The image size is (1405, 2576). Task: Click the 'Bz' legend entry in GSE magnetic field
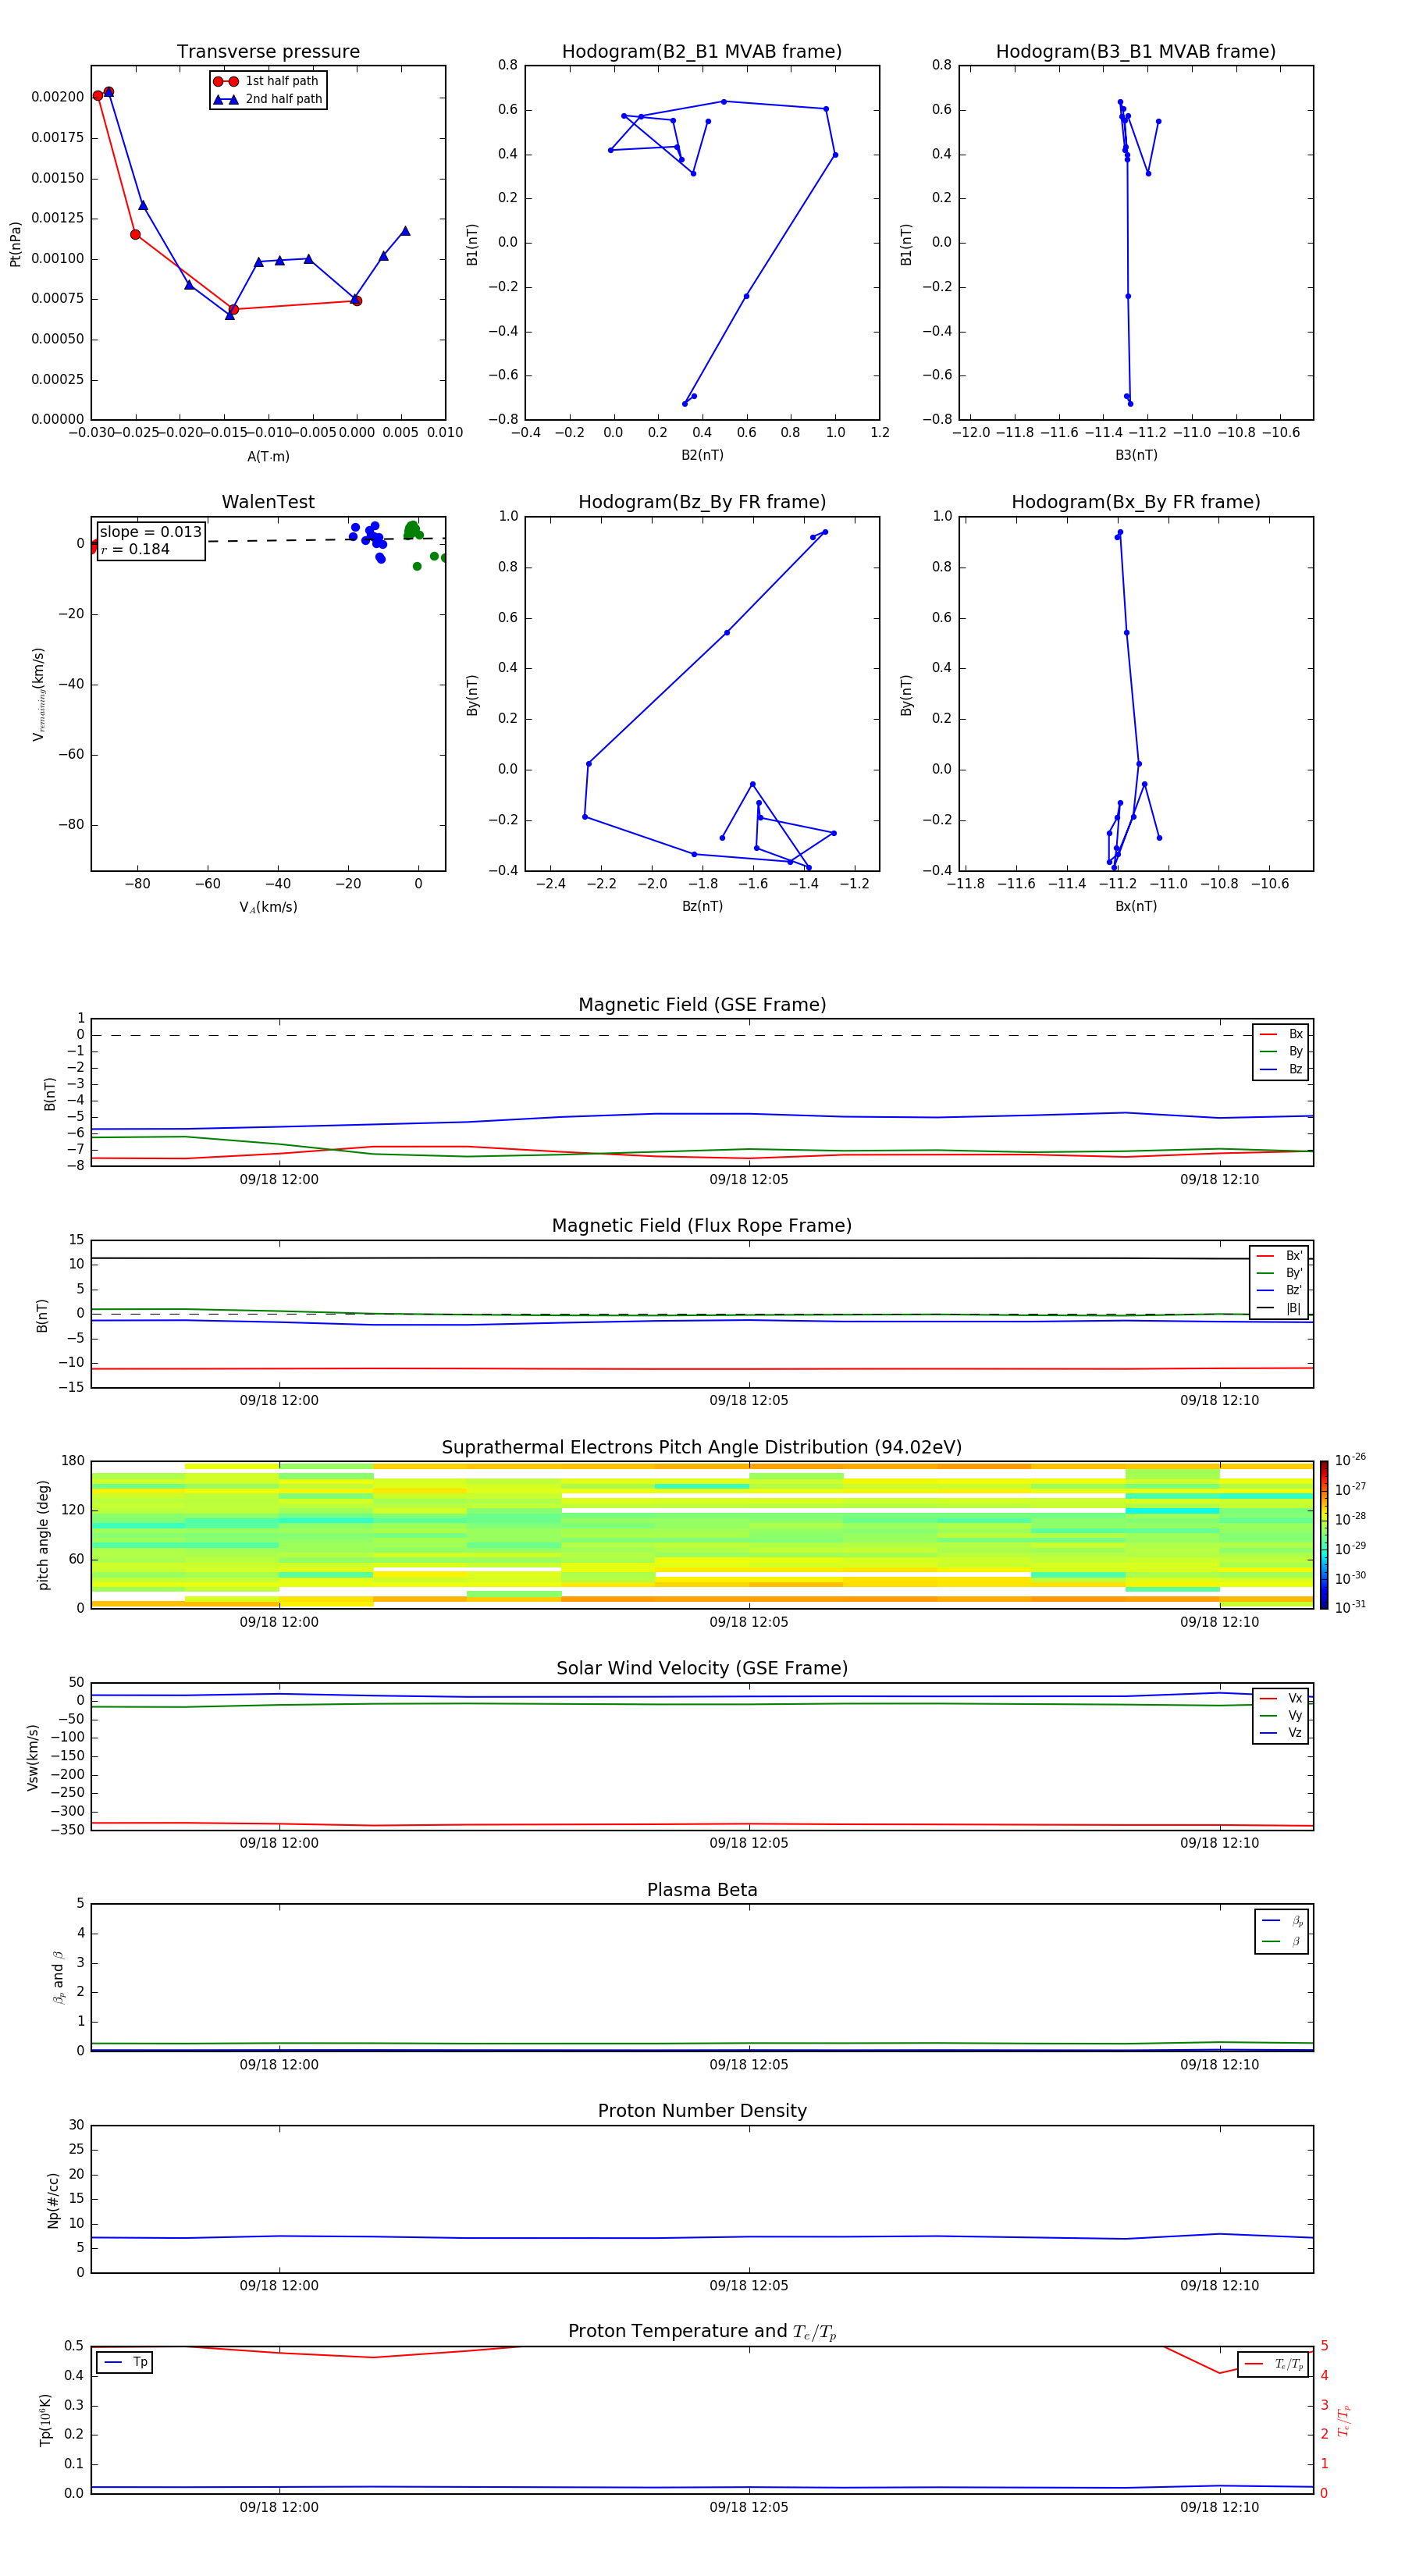click(x=1281, y=1069)
